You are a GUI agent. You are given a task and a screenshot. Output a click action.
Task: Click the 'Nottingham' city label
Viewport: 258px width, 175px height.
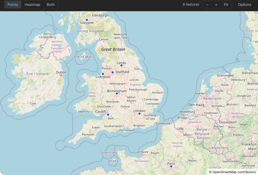click(x=117, y=84)
